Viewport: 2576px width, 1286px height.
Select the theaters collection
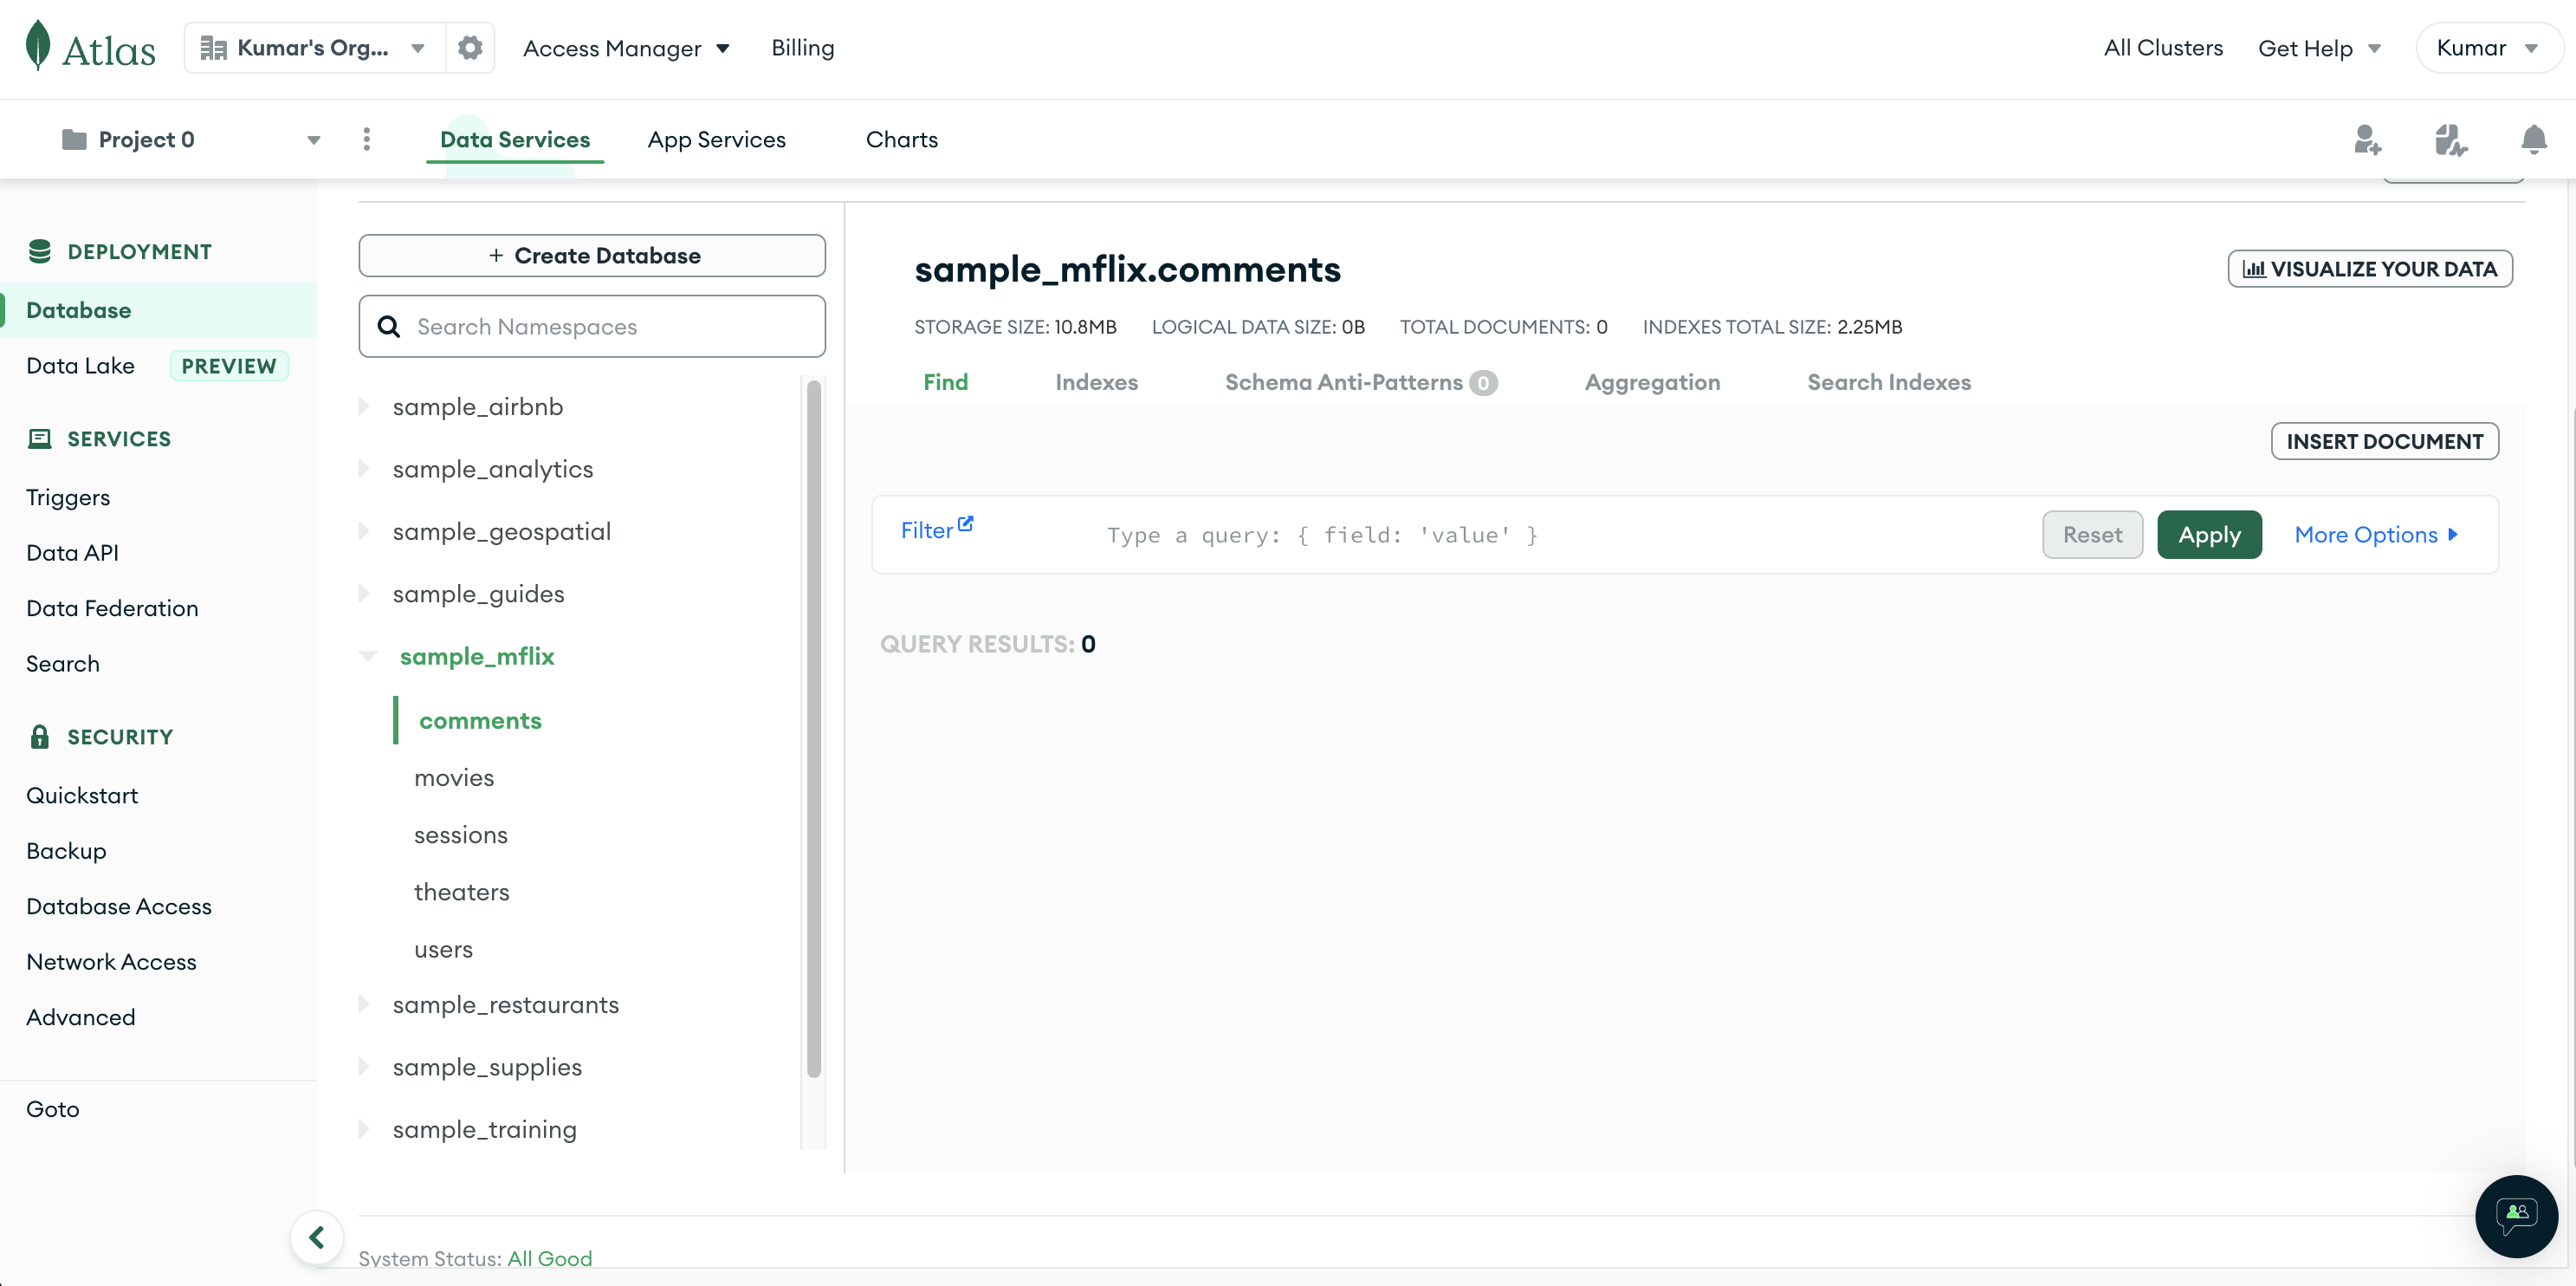[x=462, y=892]
